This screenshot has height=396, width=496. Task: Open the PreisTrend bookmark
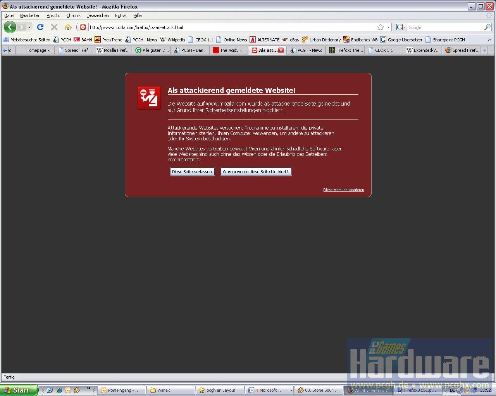coord(108,39)
